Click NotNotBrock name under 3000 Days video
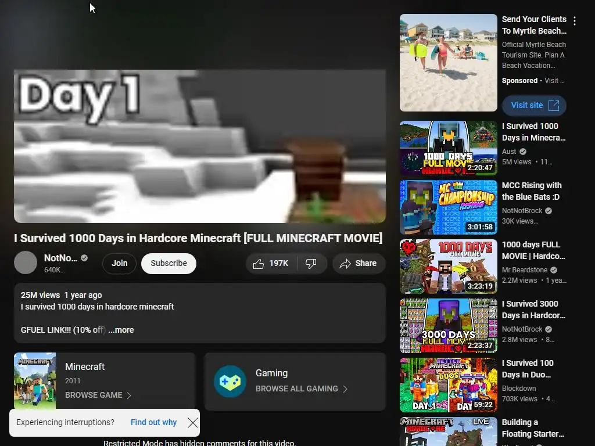 click(x=522, y=329)
